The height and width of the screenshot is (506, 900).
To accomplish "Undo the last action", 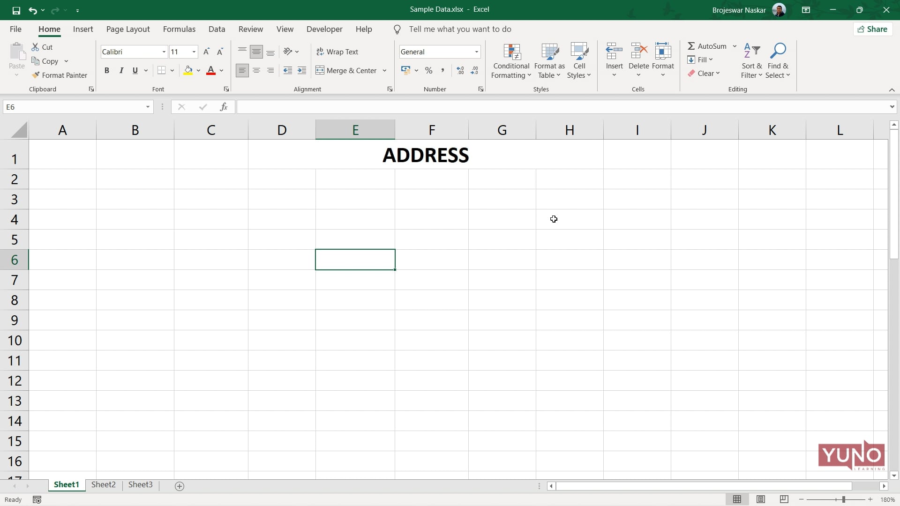I will pos(32,10).
